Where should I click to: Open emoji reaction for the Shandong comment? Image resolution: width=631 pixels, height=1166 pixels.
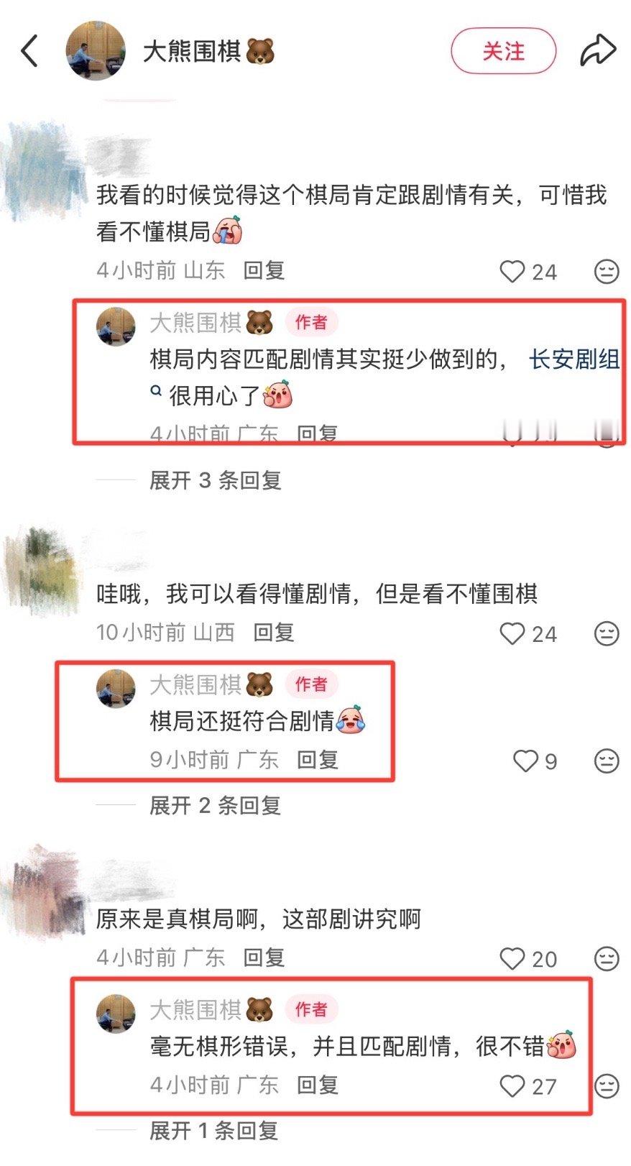click(x=607, y=271)
